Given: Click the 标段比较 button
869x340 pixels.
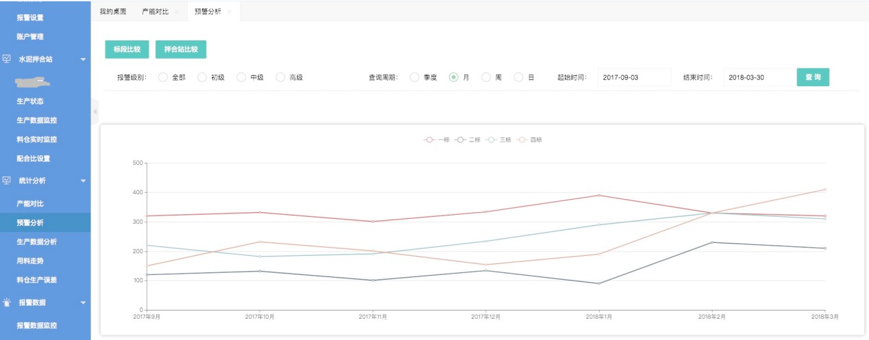Looking at the screenshot, I should (127, 49).
